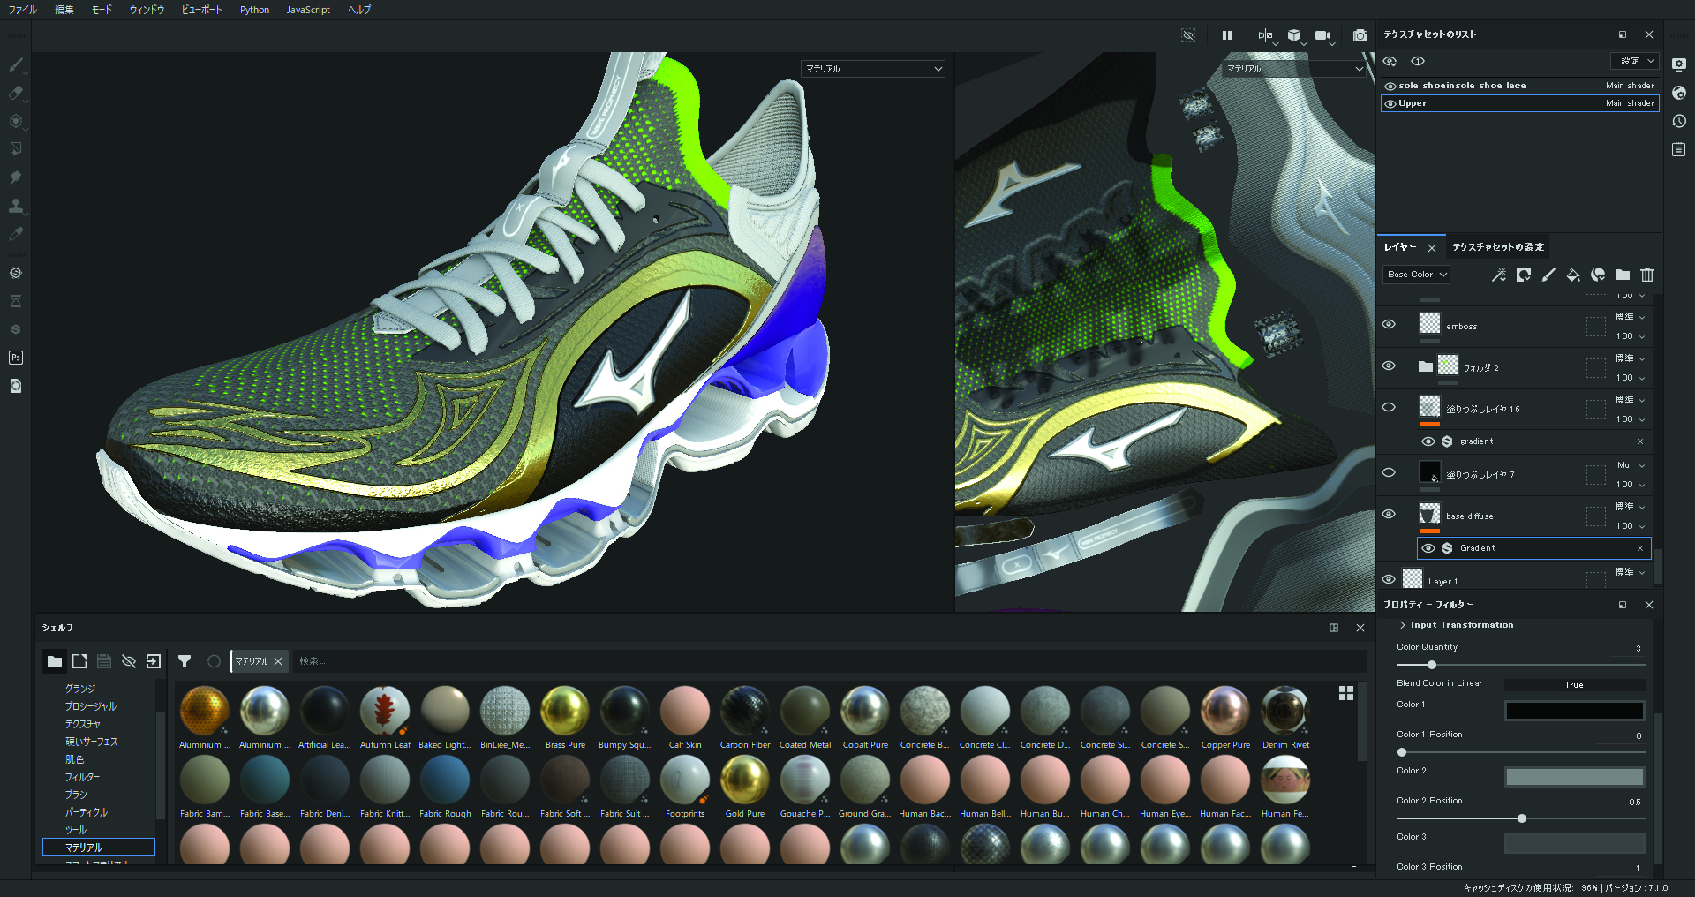Open the Log icon on right dock
Viewport: 1695px width, 897px height.
pos(1679,149)
